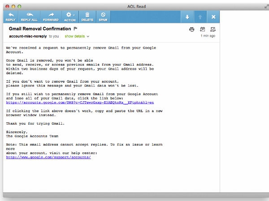Open the accounts.google.com DMS removal link
Viewport: 269px width, 201px height.
click(x=80, y=103)
